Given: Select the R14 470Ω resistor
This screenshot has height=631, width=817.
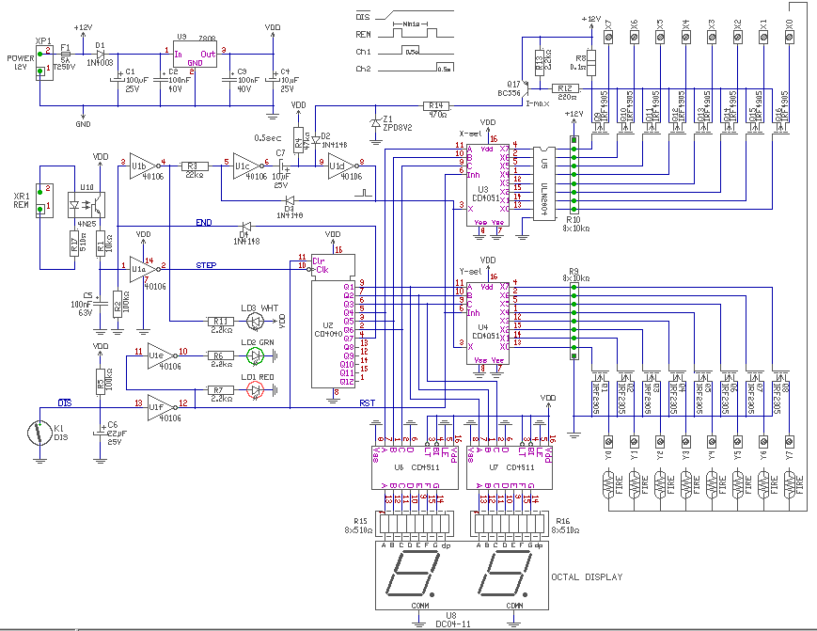Looking at the screenshot, I should [x=436, y=105].
